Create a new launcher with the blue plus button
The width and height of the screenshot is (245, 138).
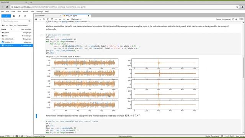(x=6, y=16)
